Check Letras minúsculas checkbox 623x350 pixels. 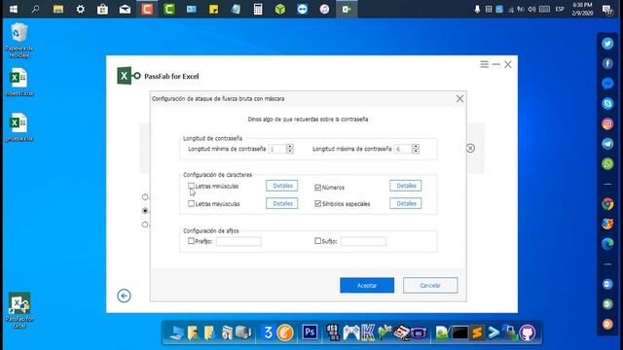coord(191,186)
